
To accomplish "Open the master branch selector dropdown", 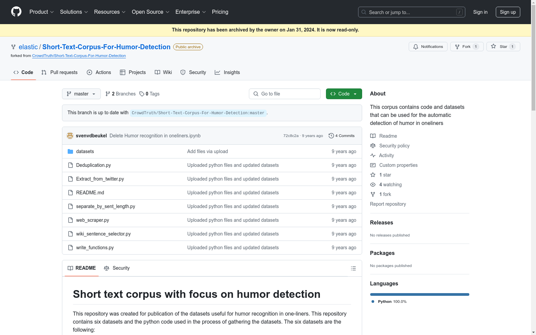I will tap(81, 94).
